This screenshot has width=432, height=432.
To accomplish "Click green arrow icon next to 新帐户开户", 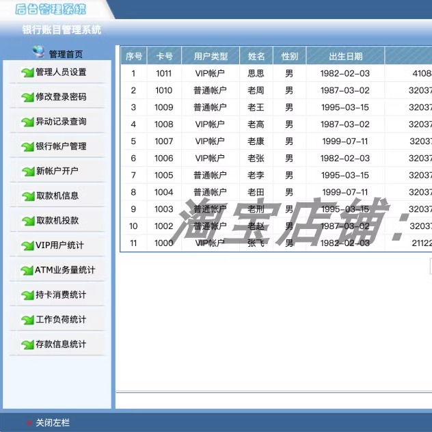I will pos(28,172).
